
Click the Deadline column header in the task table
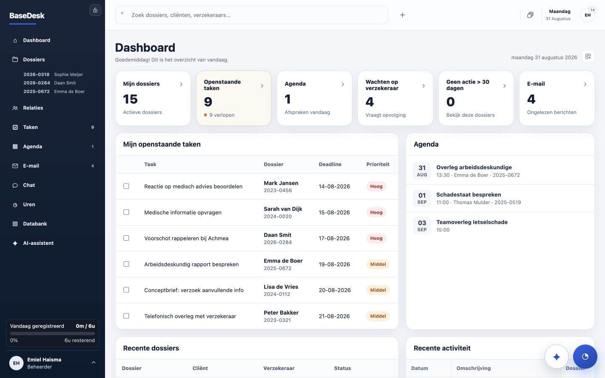click(x=330, y=165)
